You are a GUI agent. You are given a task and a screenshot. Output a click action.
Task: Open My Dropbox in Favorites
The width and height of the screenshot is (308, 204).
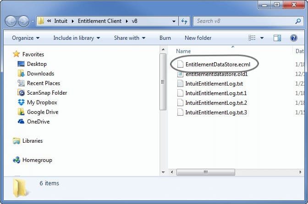(42, 102)
